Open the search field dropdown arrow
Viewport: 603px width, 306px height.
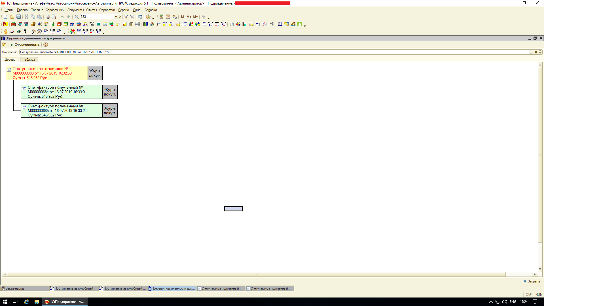pos(116,17)
